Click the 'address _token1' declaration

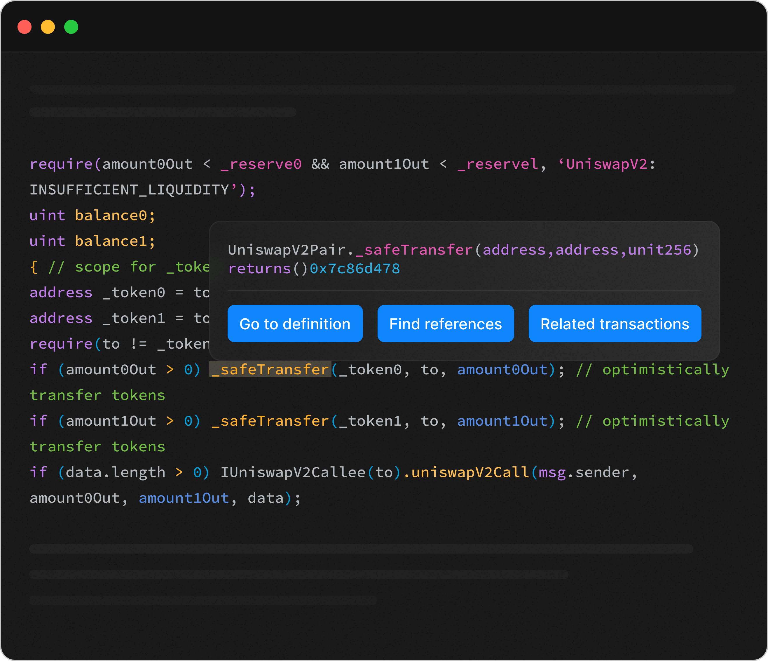click(x=97, y=318)
